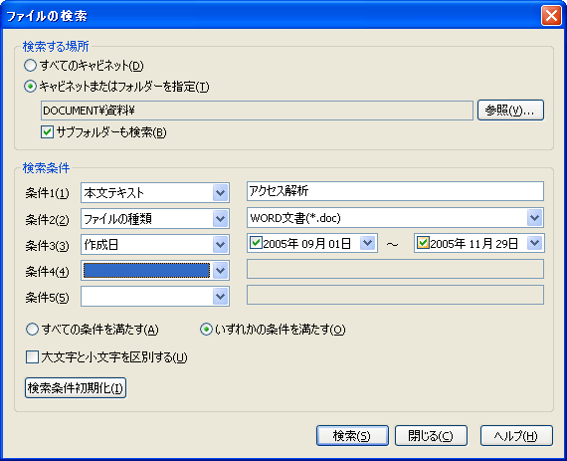Enable 大文字と小文字を区別する checkbox
Image resolution: width=567 pixels, height=461 pixels.
click(x=32, y=357)
